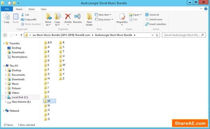Image resolution: width=210 pixels, height=129 pixels.
Task: Select folder P
Action: pyautogui.click(x=47, y=114)
